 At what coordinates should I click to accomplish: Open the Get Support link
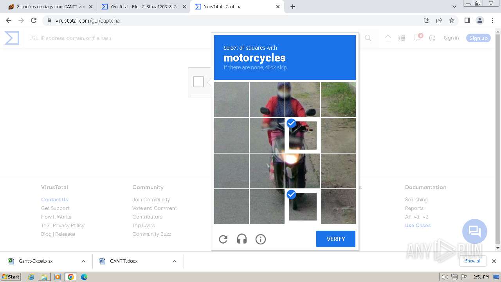coord(55,208)
